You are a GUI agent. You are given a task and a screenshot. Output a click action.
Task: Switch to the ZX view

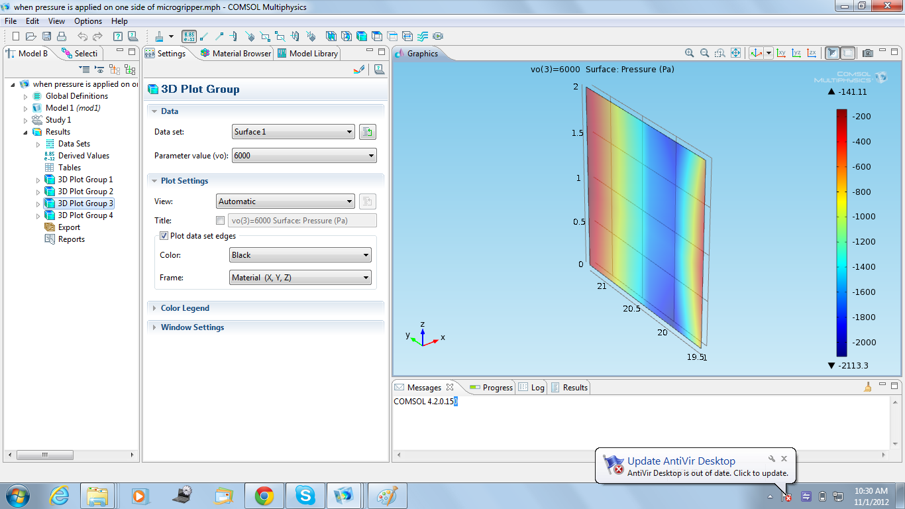pyautogui.click(x=812, y=53)
